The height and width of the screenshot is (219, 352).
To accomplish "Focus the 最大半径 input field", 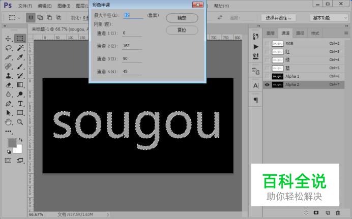I will (133, 15).
